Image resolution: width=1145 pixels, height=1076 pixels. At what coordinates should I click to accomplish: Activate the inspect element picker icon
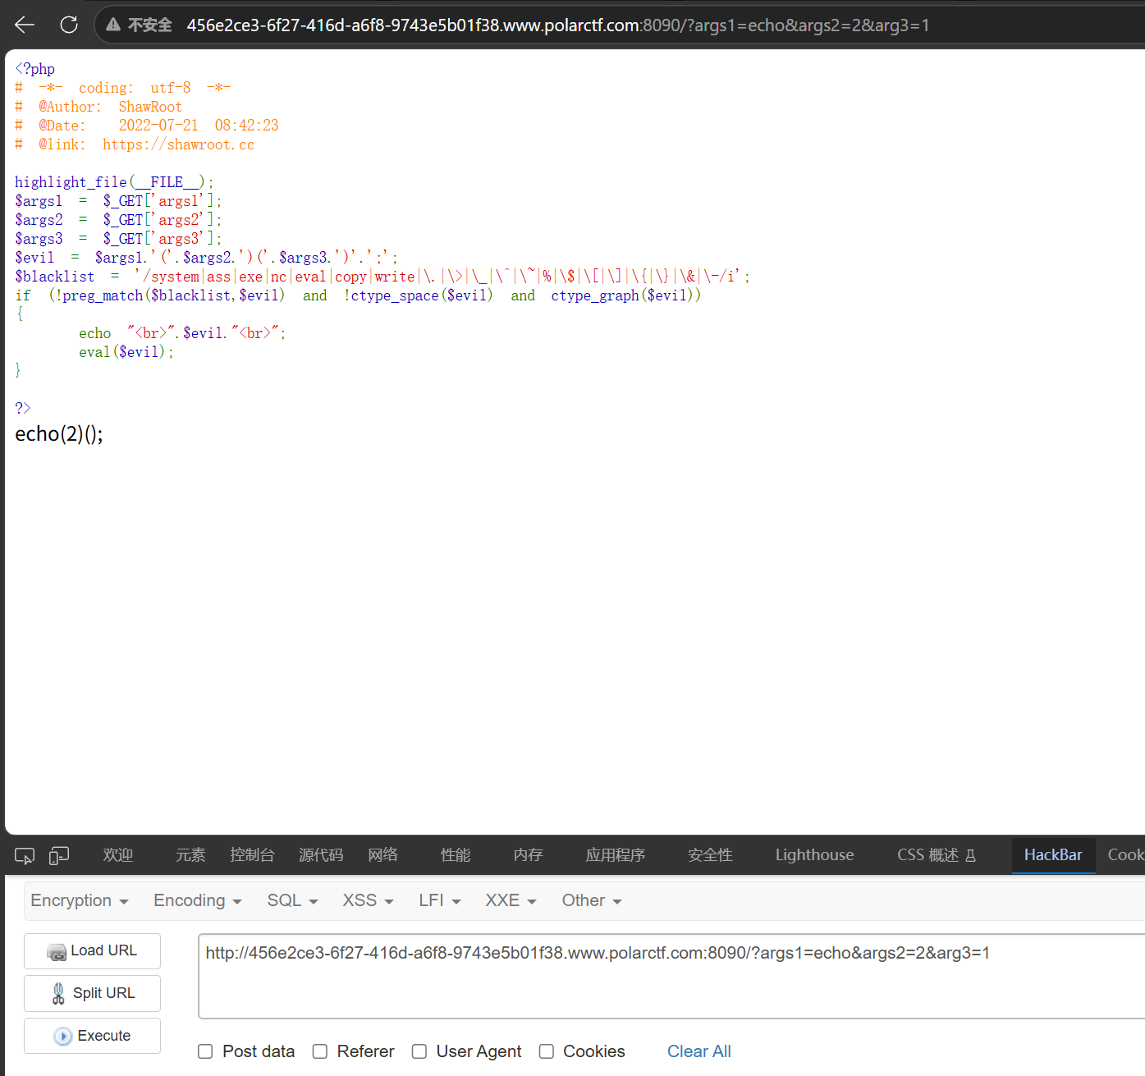[25, 856]
